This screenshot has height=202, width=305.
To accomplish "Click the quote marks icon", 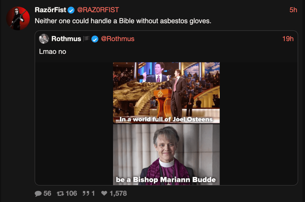I will (x=86, y=194).
